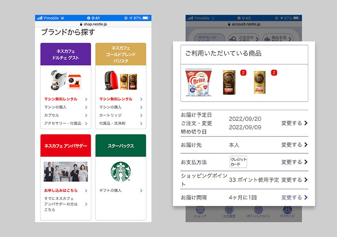The image size is (337, 237).
Task: Click chevron beside ギフトの購入
Action: click(x=141, y=190)
